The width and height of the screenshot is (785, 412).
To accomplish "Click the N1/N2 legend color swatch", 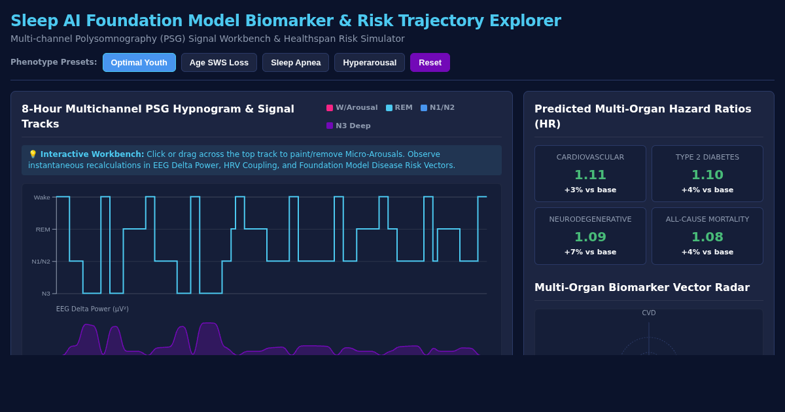I will [424, 108].
